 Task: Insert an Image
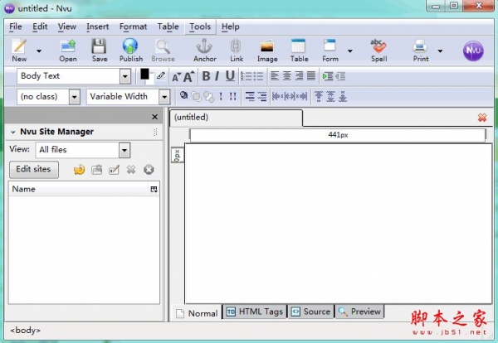tap(267, 50)
